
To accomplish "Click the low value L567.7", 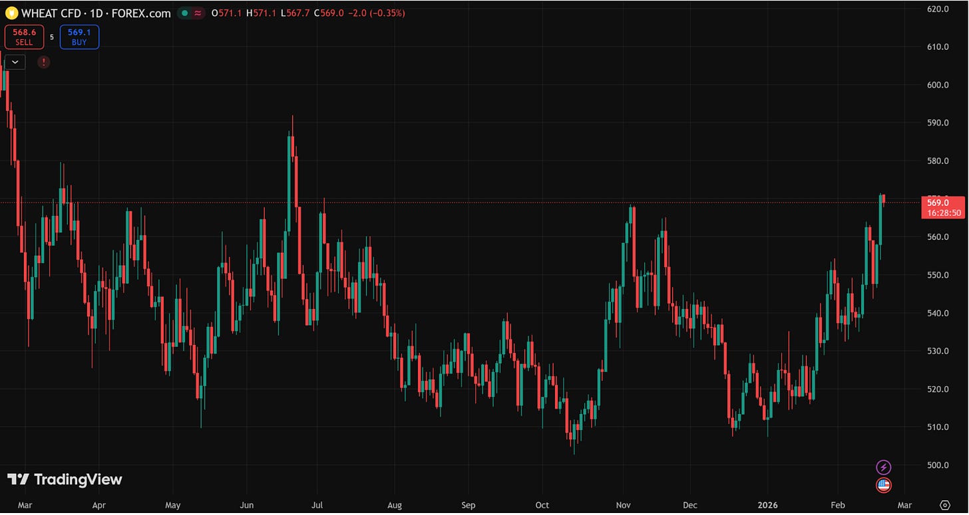I will 293,13.
